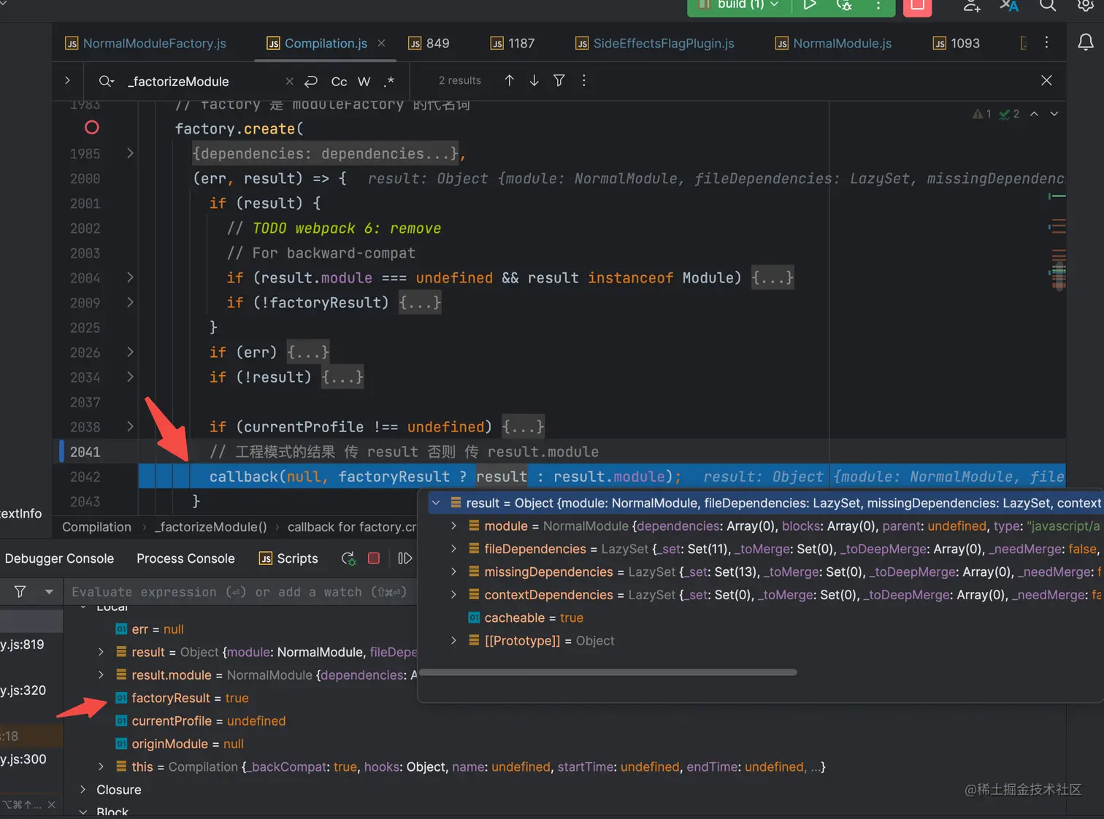Open Search Everywhere magnifier icon

pyautogui.click(x=1048, y=6)
